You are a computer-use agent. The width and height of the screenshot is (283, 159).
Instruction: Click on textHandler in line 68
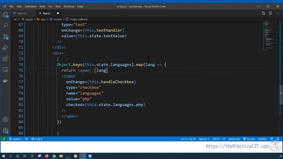[x=109, y=30]
